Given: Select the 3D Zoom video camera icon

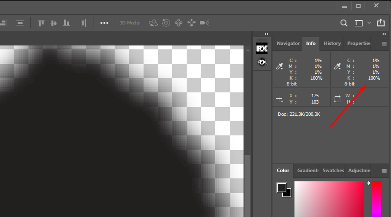Looking at the screenshot, I should (x=204, y=23).
